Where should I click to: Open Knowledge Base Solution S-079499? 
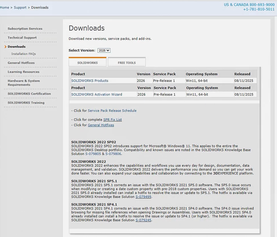tap(143, 197)
